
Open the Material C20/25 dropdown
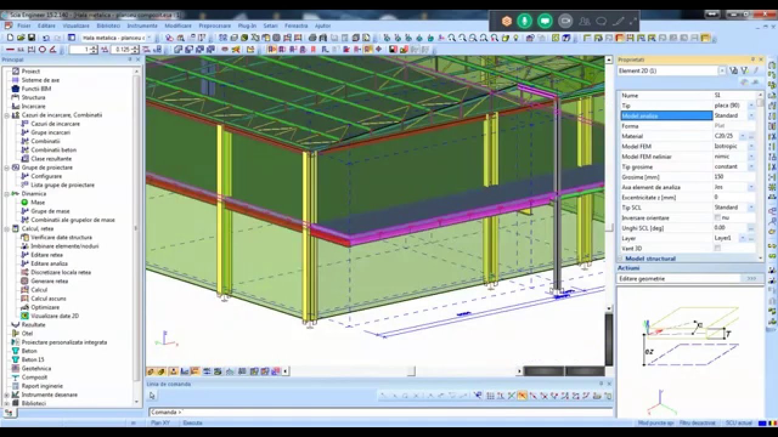(743, 136)
